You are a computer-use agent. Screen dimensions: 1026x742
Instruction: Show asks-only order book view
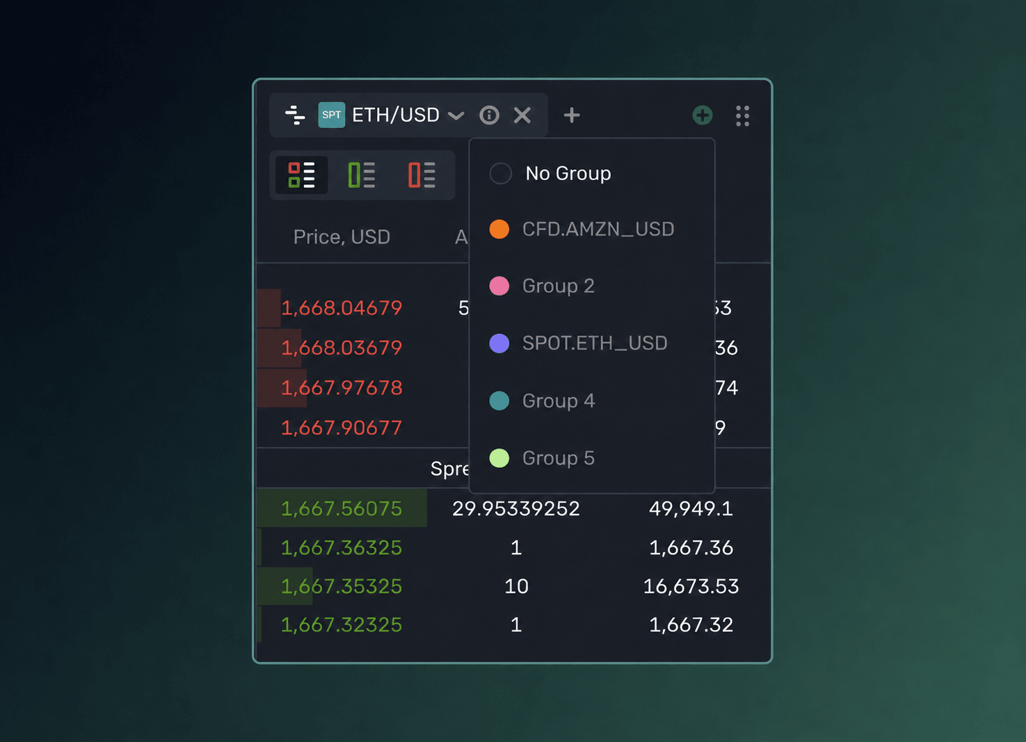click(422, 175)
